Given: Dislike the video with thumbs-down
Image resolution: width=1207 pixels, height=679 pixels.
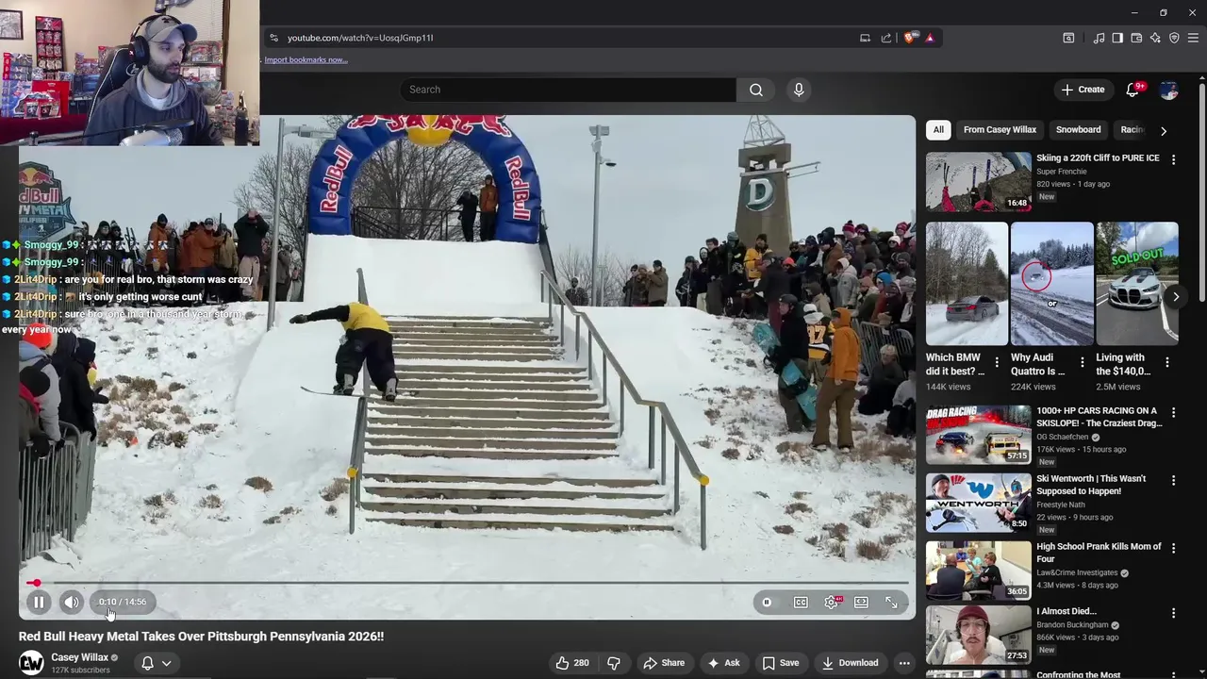Looking at the screenshot, I should (x=614, y=663).
